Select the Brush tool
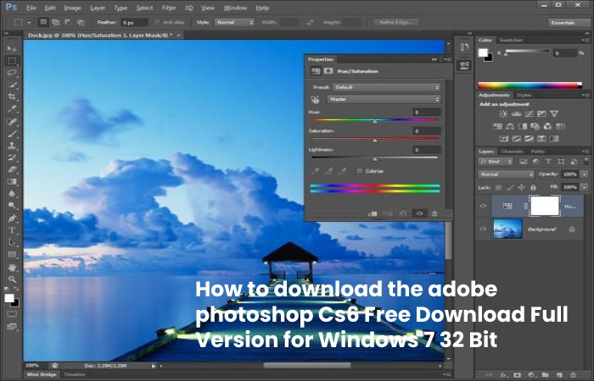Viewport: 594px width, 381px height. [x=12, y=134]
